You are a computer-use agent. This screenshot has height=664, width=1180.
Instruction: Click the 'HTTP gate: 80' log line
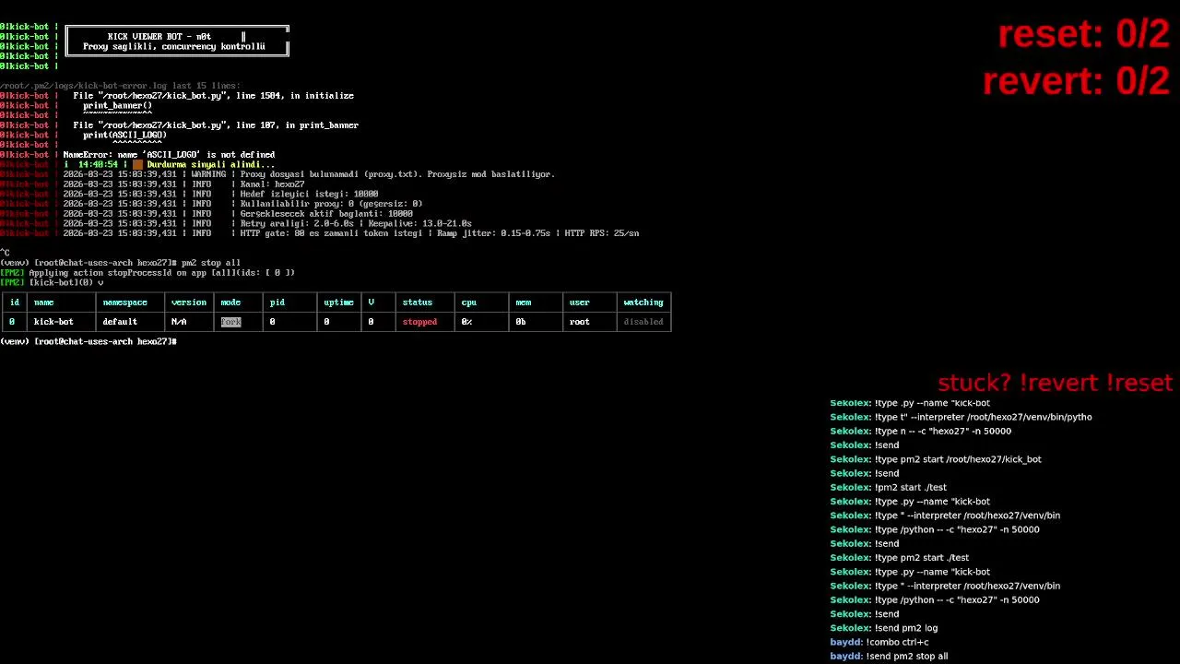point(350,233)
